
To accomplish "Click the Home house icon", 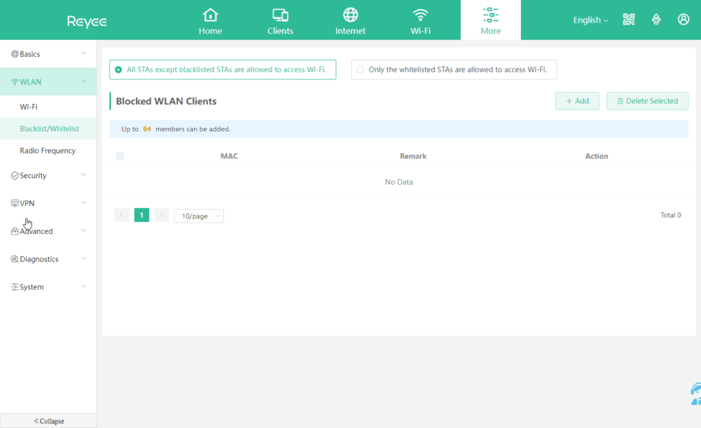I will 210,15.
